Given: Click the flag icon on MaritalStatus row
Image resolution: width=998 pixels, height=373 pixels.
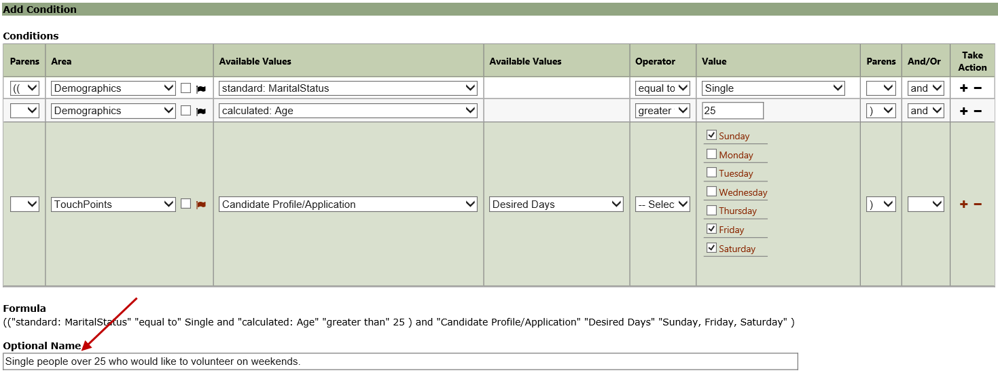Looking at the screenshot, I should click(201, 89).
